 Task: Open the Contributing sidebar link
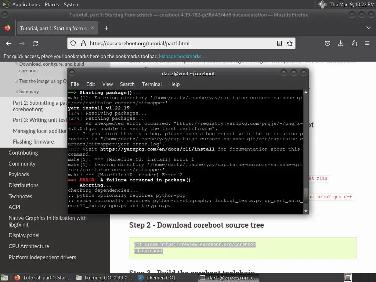(x=23, y=153)
